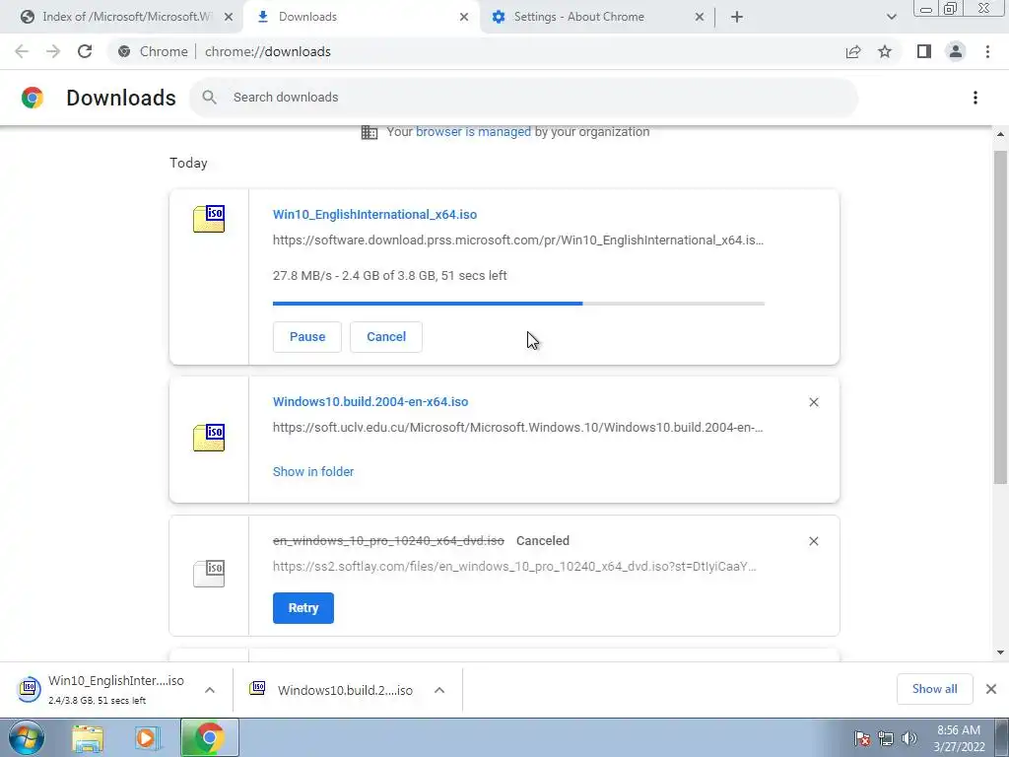Click Show in folder for Windows10.build.2004

(x=313, y=472)
